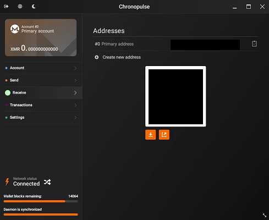269x220 pixels.
Task: Copy primary address with clipboard icon
Action: pyautogui.click(x=254, y=44)
